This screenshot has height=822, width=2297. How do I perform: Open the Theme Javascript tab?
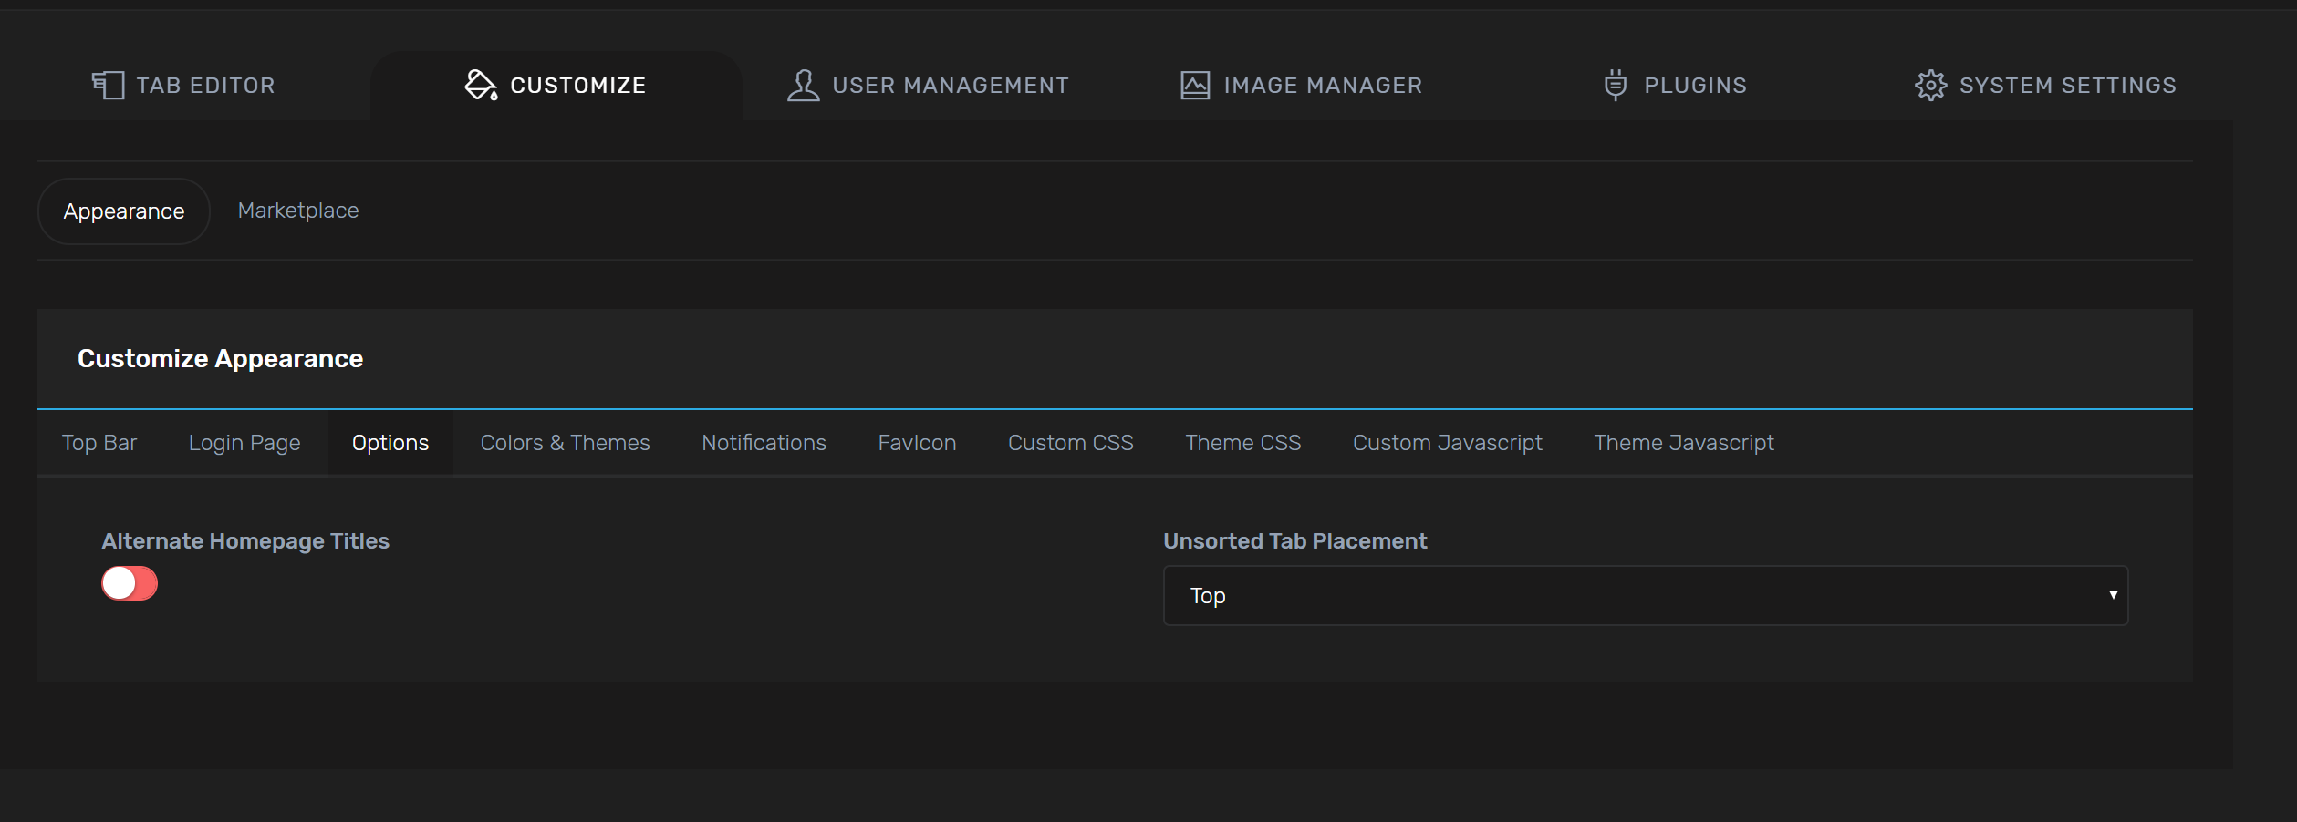pos(1684,443)
